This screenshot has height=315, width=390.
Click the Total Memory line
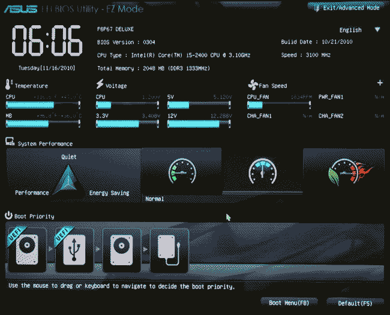[x=154, y=68]
